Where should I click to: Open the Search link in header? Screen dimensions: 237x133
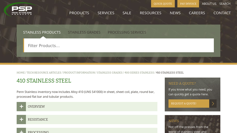pos(225,4)
